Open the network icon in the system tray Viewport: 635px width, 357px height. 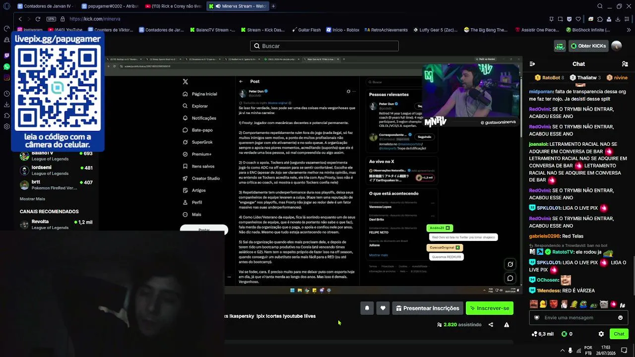(x=579, y=351)
